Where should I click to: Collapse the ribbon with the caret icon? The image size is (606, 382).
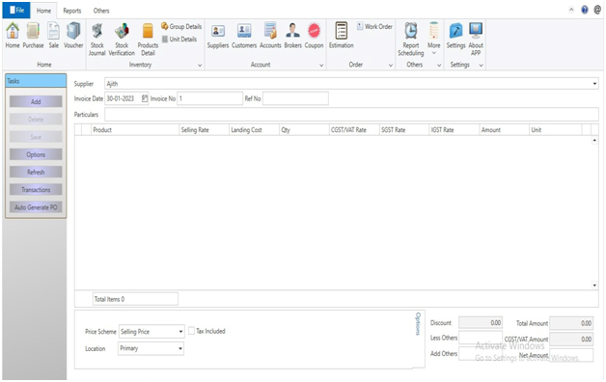point(571,10)
